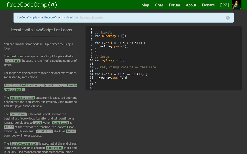Click the ourArray.push(i); code line
Screen dimensions: 247x154
tap(113, 46)
